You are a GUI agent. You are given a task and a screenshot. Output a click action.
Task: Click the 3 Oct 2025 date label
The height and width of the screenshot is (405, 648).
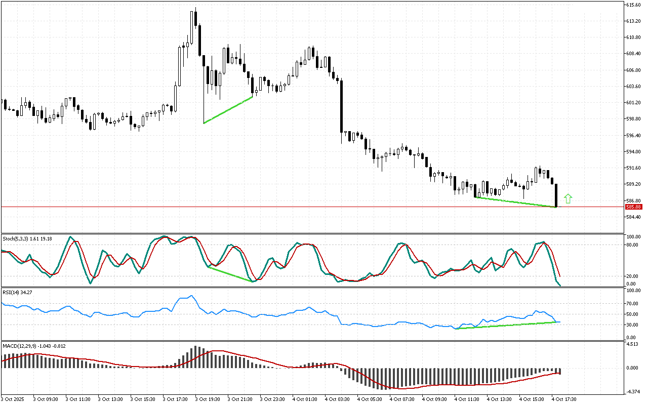coord(14,399)
